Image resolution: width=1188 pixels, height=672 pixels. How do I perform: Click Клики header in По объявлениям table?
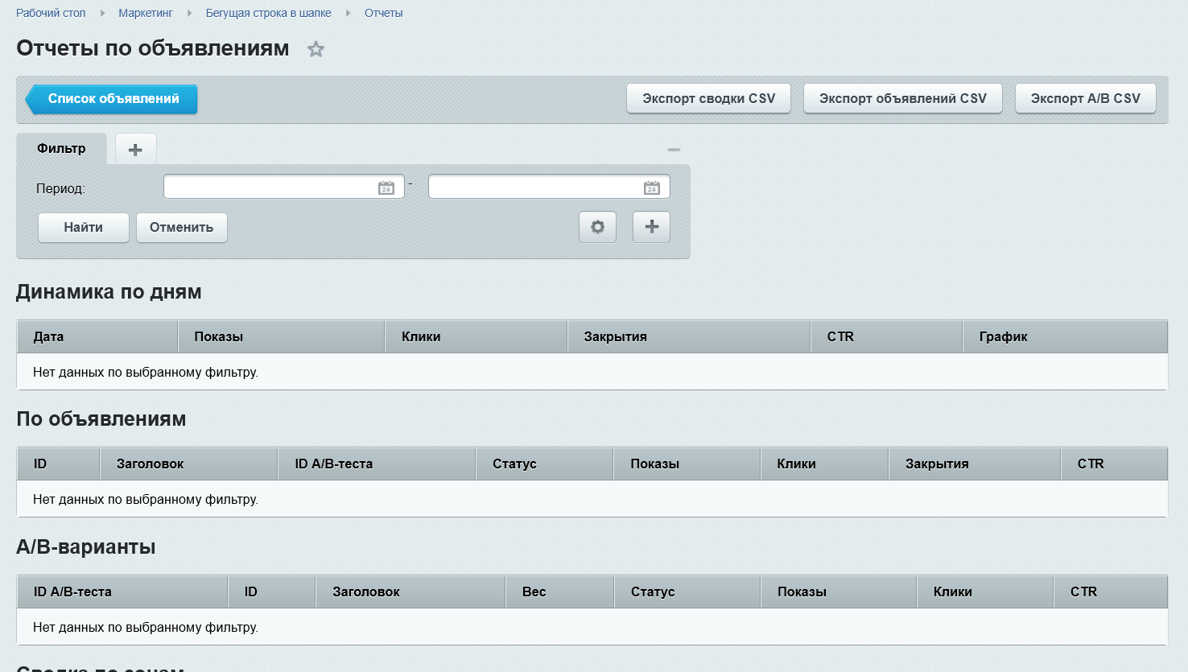pos(825,464)
